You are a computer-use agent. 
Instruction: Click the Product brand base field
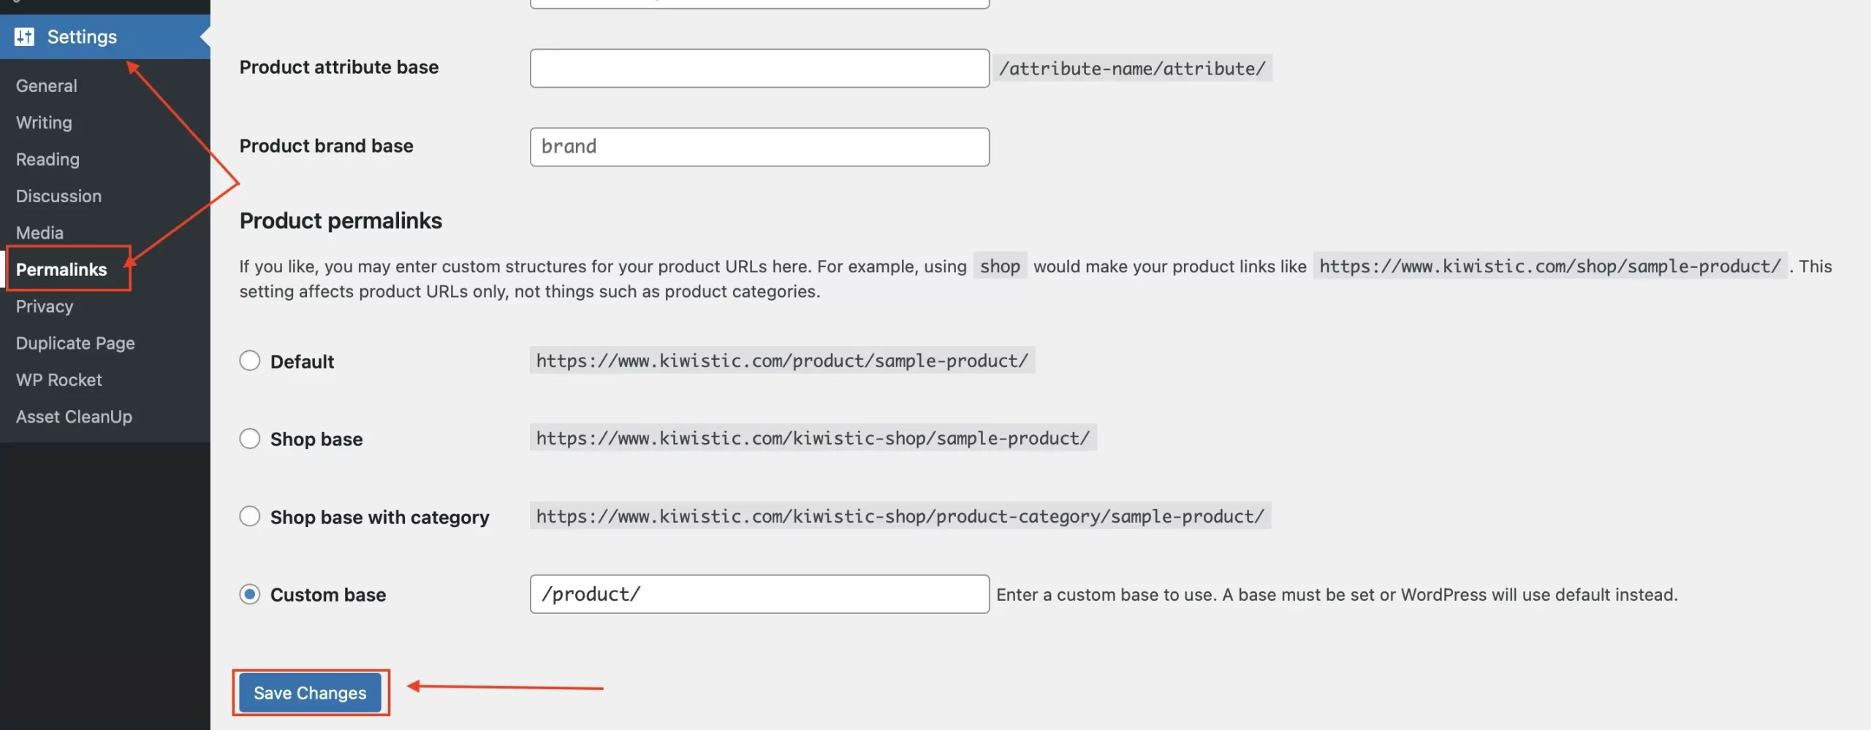point(759,146)
